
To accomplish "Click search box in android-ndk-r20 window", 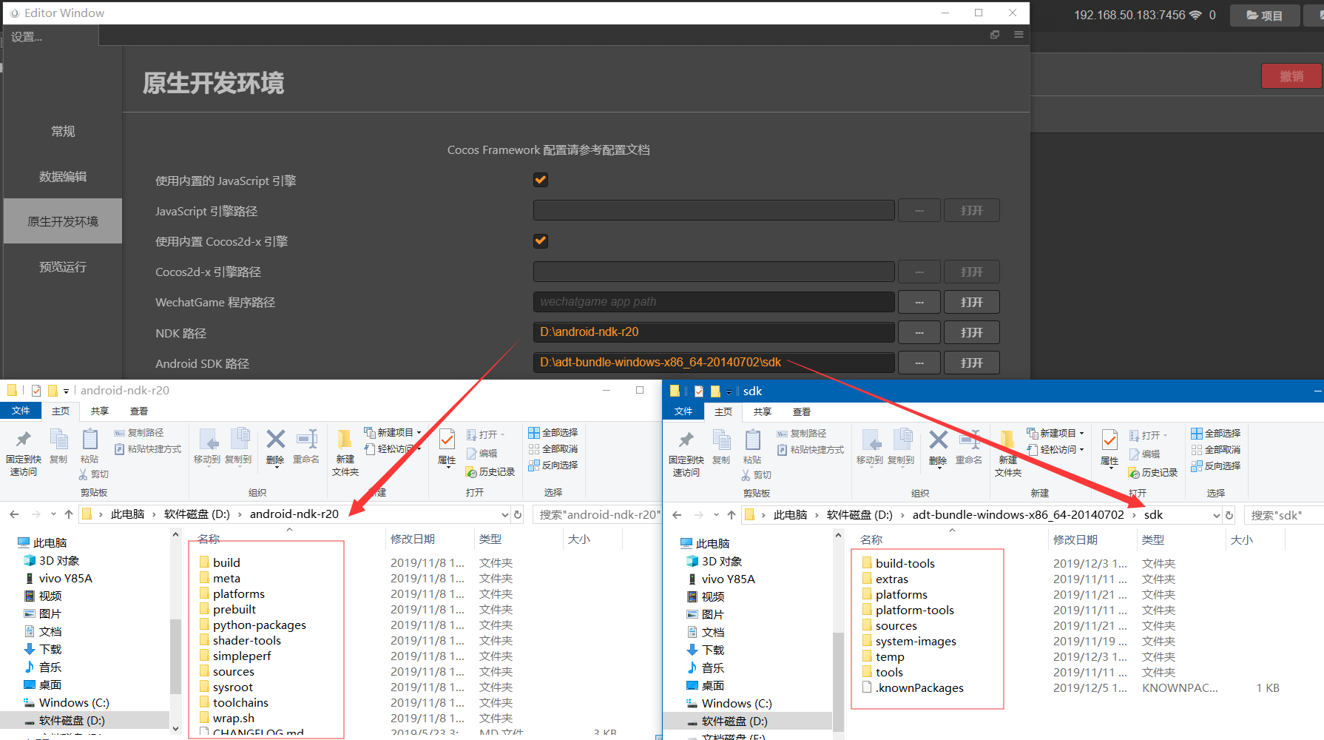I will [596, 514].
